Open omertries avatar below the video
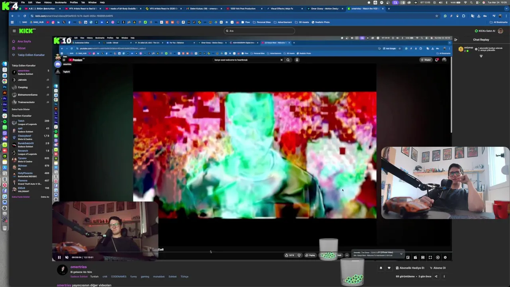 [62, 270]
